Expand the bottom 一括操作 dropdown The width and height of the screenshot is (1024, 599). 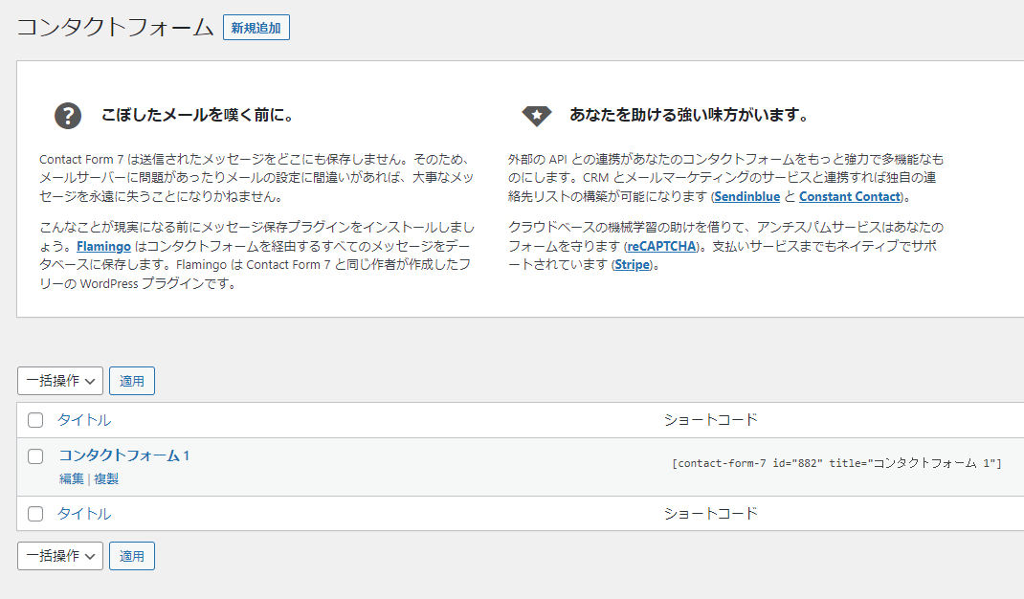tap(59, 556)
